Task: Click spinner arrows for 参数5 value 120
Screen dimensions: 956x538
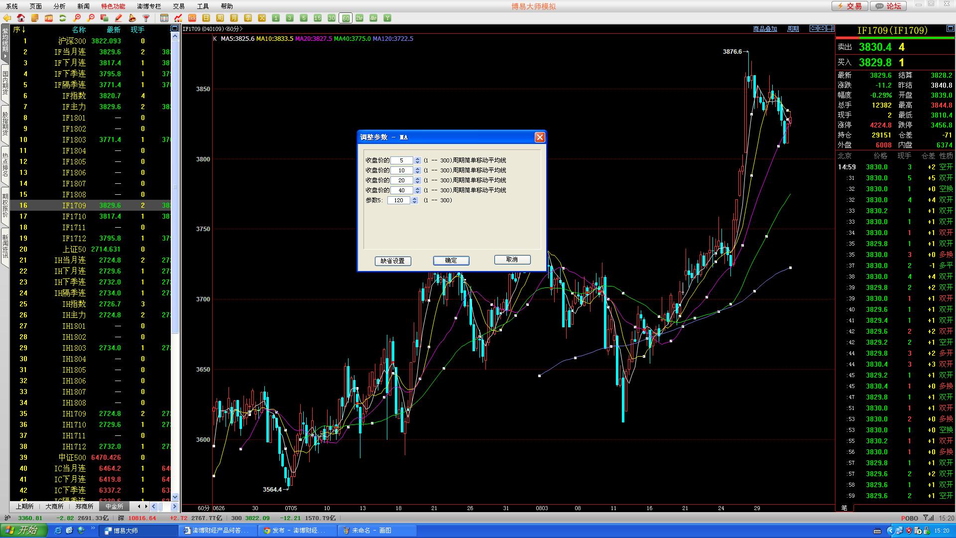Action: [x=414, y=200]
